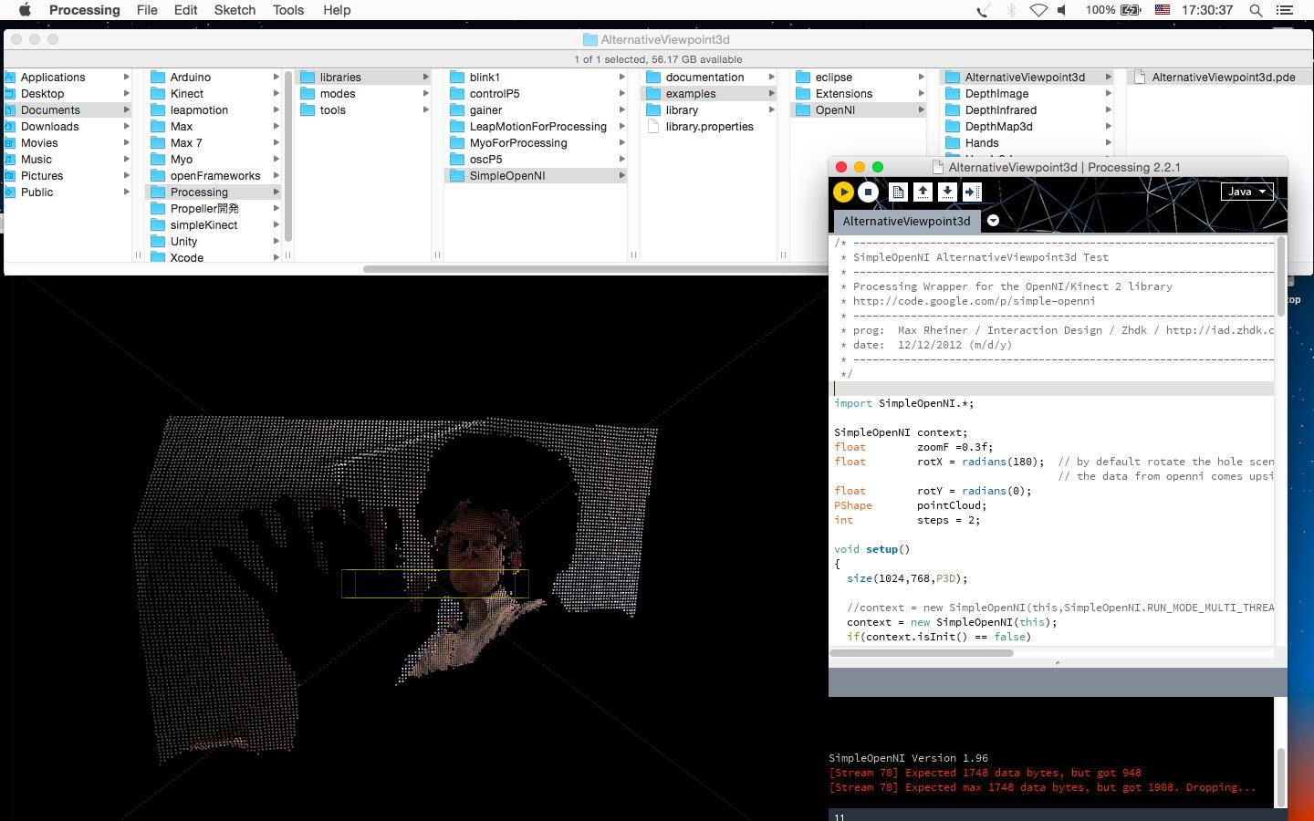1314x821 pixels.
Task: Open the tab menu arrow beside AlternativeViewpoint3d
Action: tap(993, 221)
